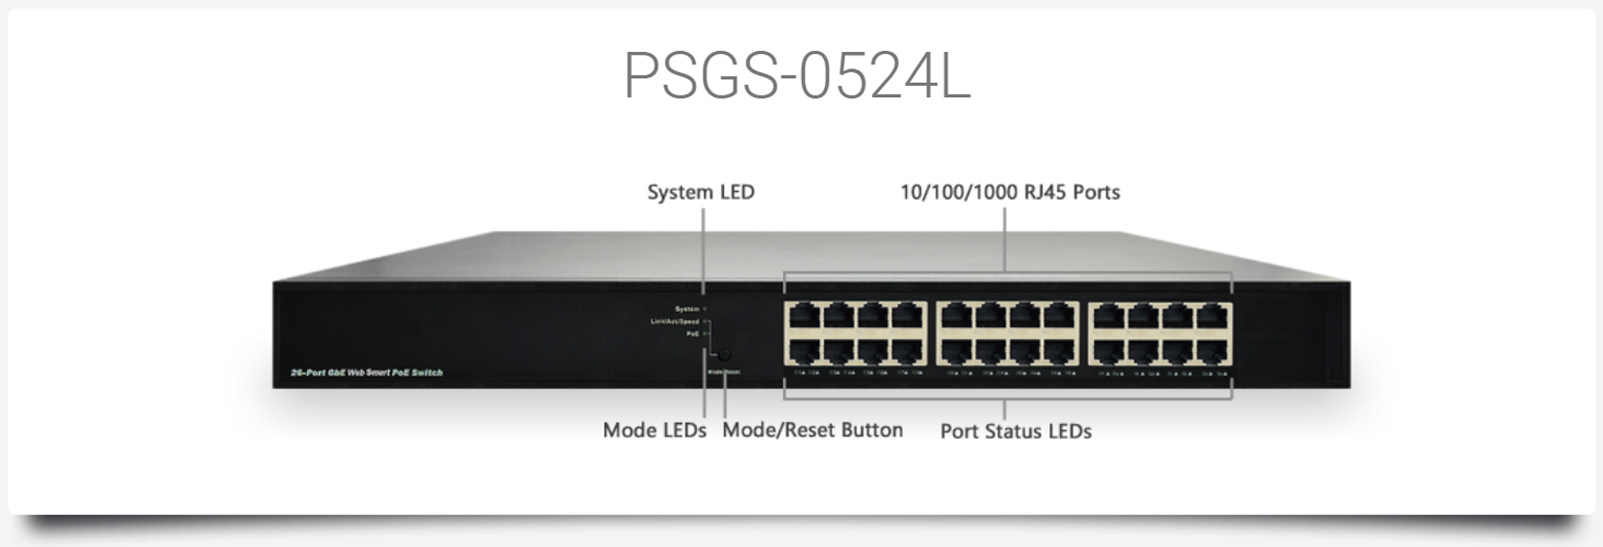
Task: Click the "Mode/Reset Button" callout label
Action: coord(813,430)
